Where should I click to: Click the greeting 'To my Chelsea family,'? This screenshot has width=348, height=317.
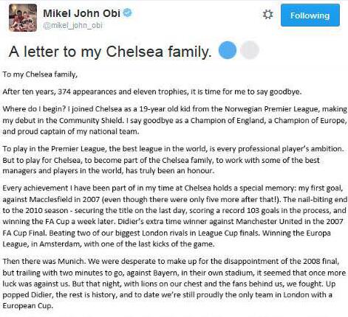tap(40, 74)
